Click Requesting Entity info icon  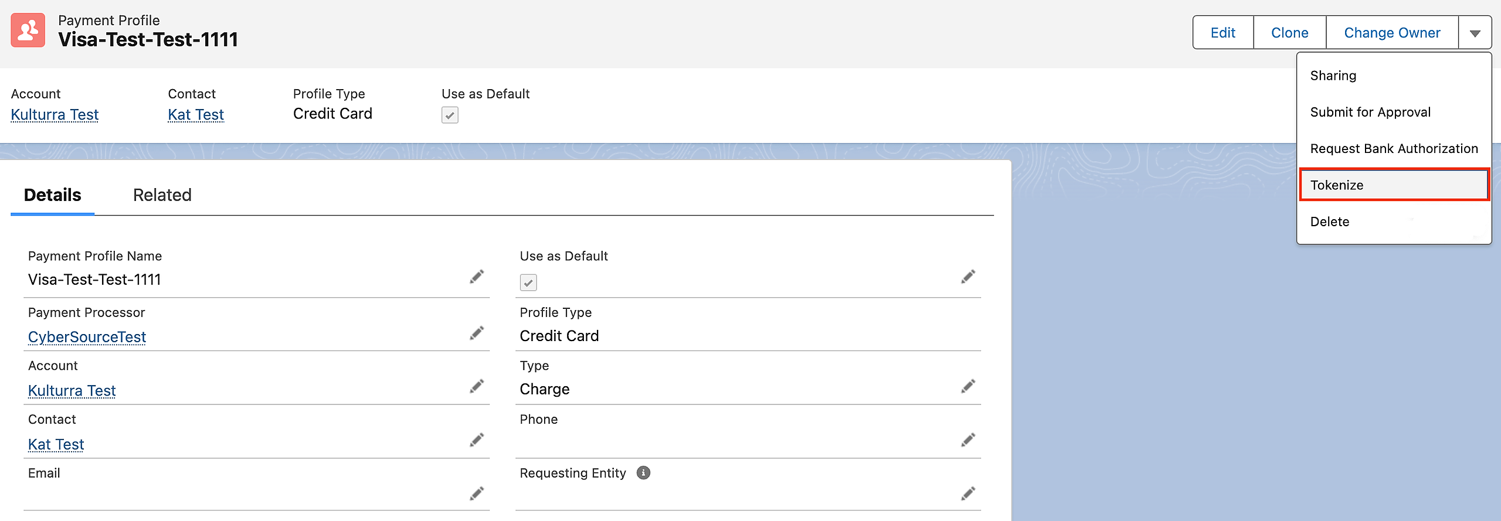pos(643,473)
